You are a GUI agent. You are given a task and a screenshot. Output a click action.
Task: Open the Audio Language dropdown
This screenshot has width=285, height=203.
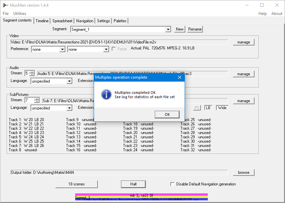(x=69, y=81)
